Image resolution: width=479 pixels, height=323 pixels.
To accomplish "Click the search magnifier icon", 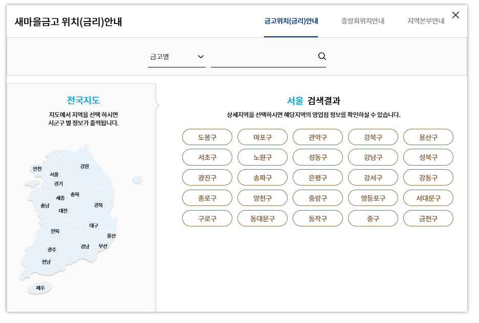I will click(322, 56).
